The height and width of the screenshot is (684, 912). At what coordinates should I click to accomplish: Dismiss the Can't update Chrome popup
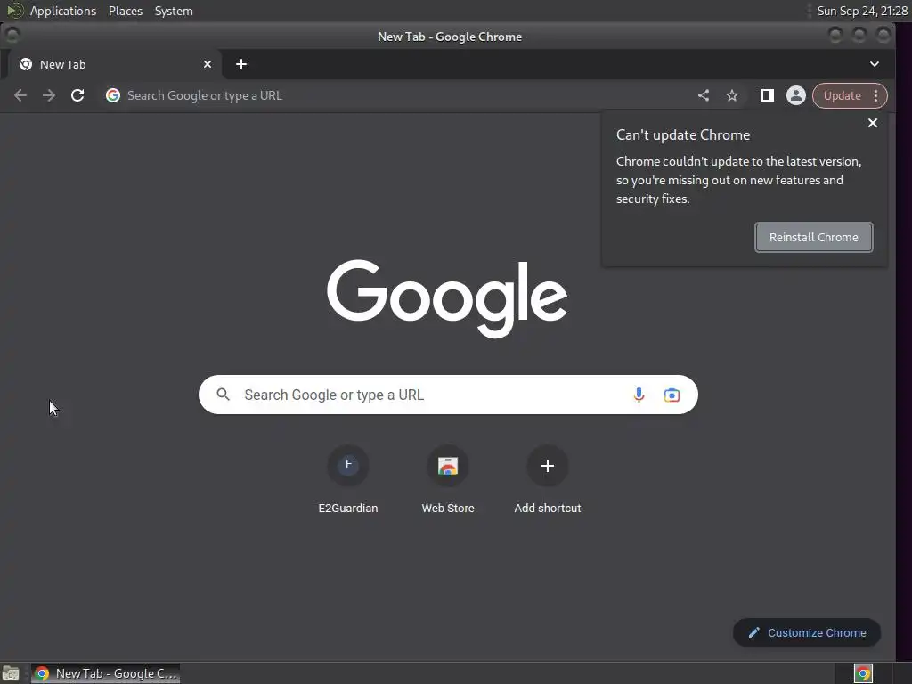[x=873, y=123]
